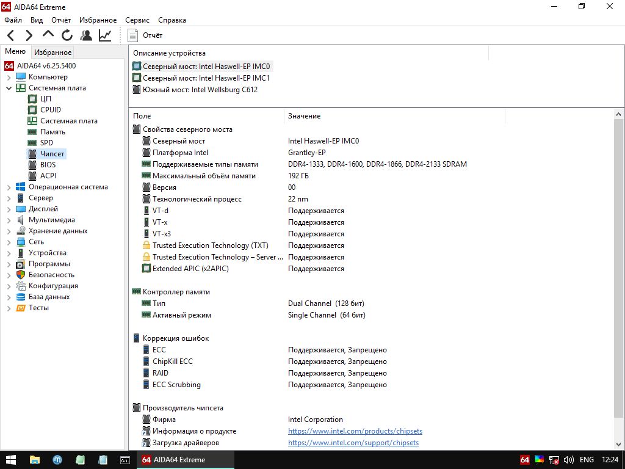Click the Поле column header

[x=206, y=116]
